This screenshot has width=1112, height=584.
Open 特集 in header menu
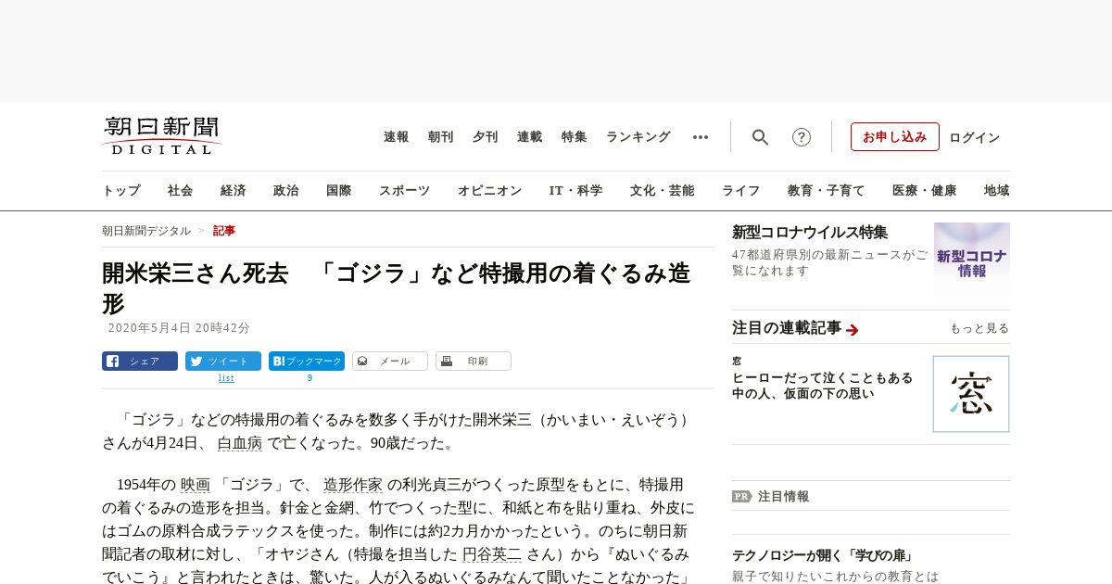pyautogui.click(x=575, y=137)
